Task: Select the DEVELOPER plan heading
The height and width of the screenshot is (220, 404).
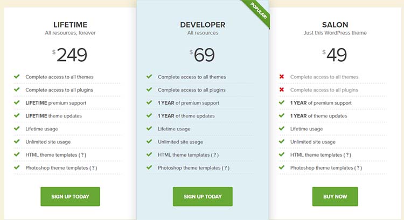Action: [203, 25]
